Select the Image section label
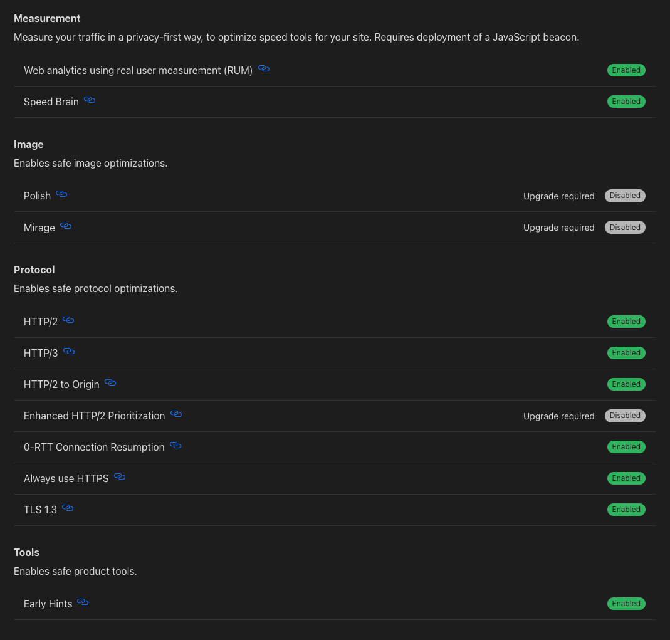Viewport: 670px width, 640px height. coord(29,144)
